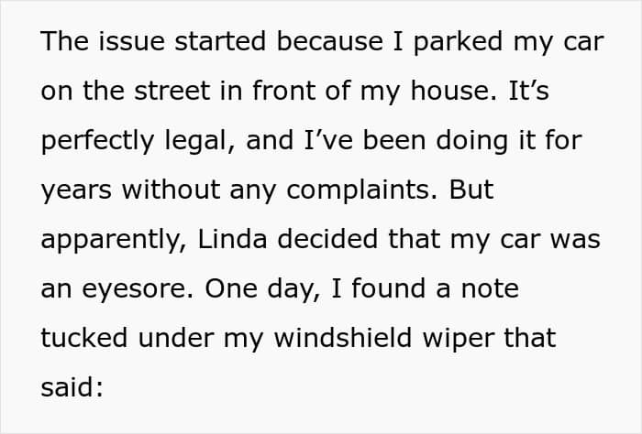Screen dimensions: 642x434
Task: Select the word "eyesore"
Action: pyautogui.click(x=138, y=289)
